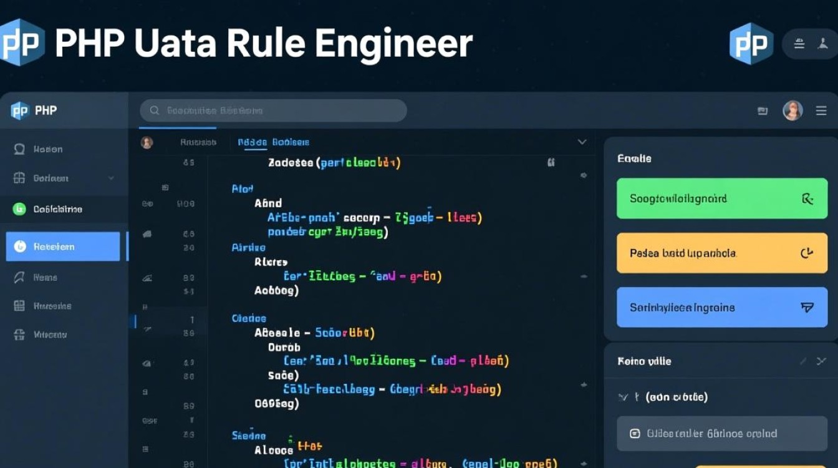Viewport: 838px width, 468px height.
Task: Click the hexagonal PHP logo in the top-right banner
Action: coord(751,44)
